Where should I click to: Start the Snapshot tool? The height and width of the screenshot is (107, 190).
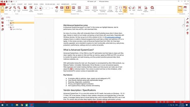(140, 9)
